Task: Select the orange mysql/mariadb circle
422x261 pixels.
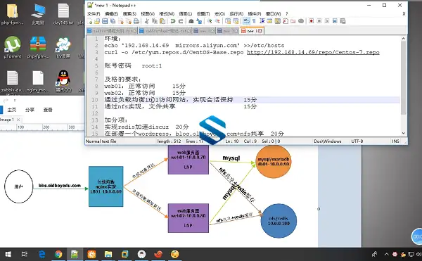Action: point(273,162)
